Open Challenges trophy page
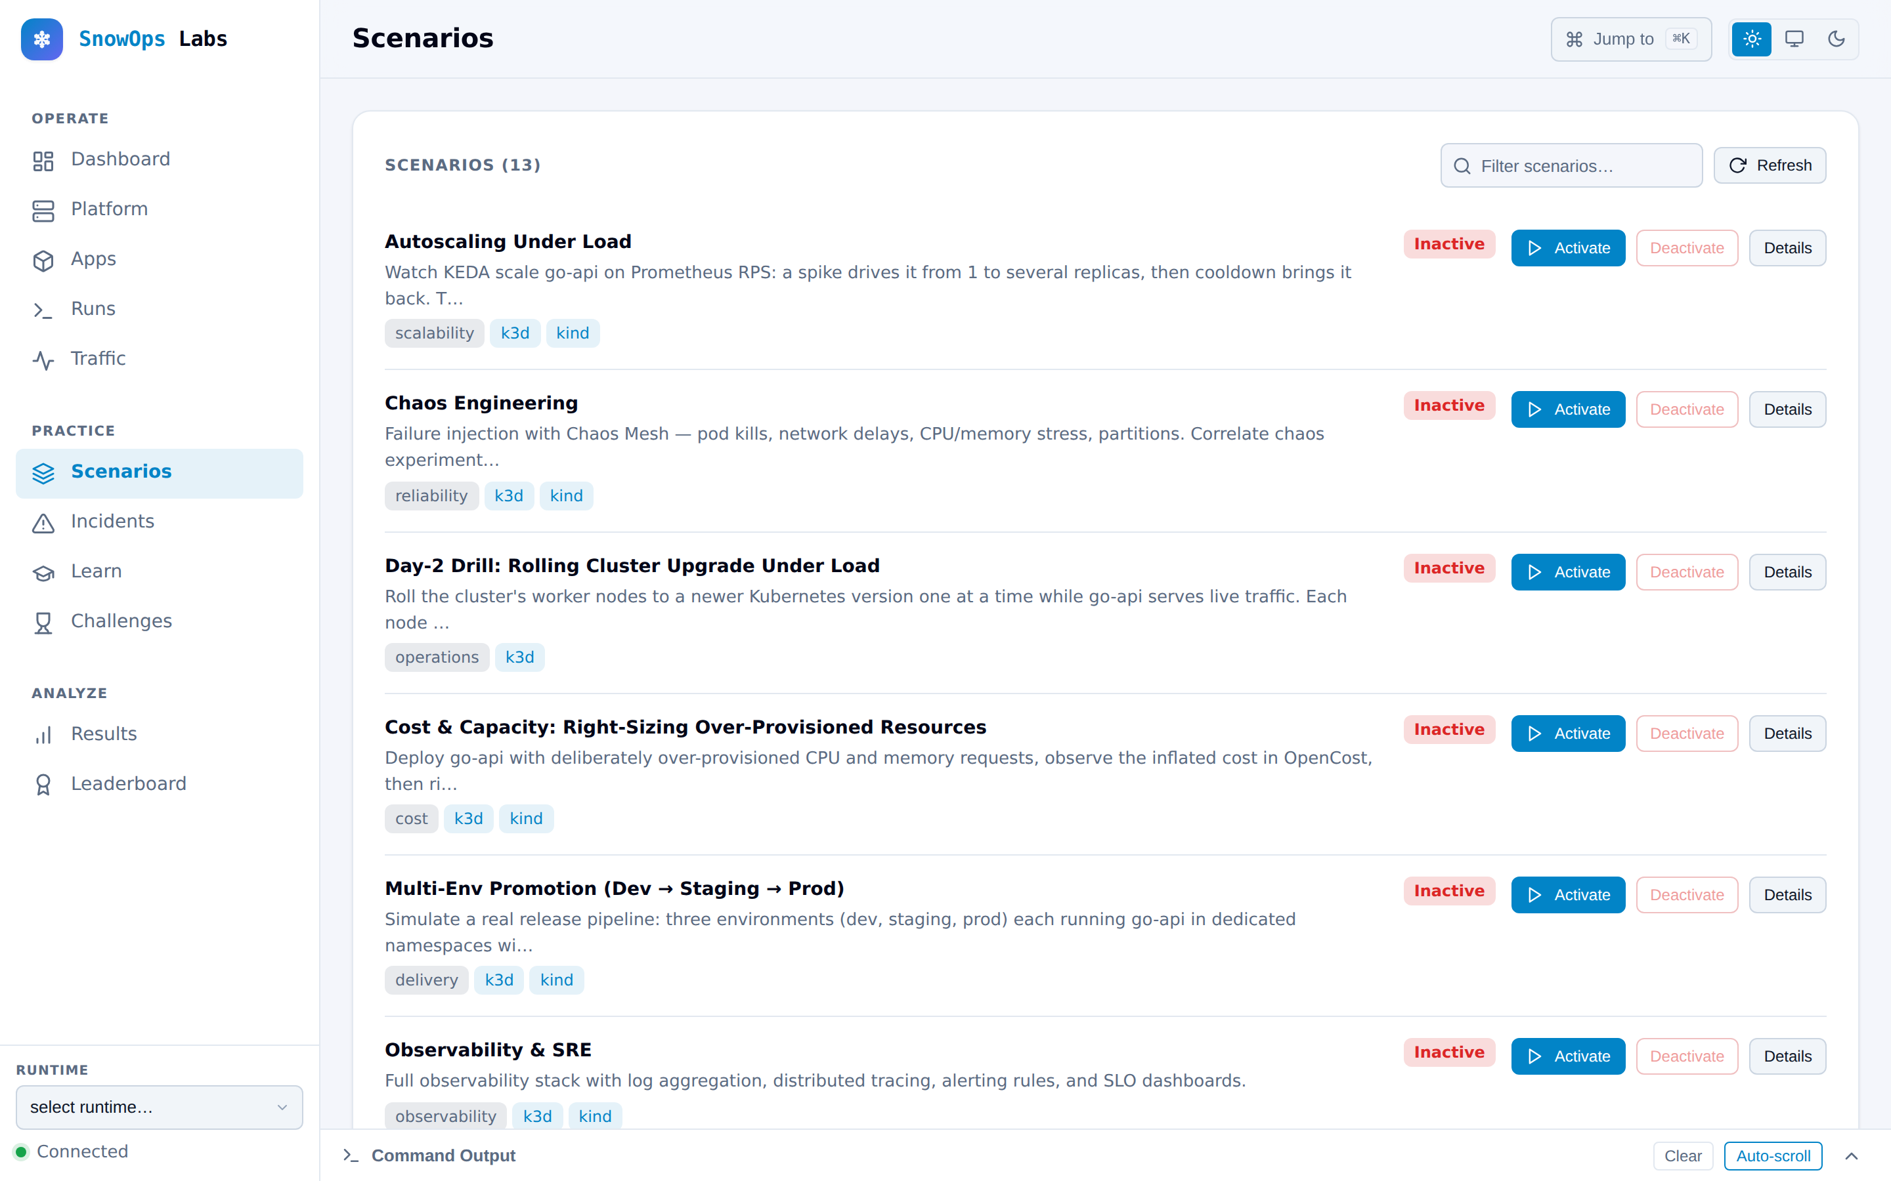The image size is (1891, 1181). (x=160, y=622)
